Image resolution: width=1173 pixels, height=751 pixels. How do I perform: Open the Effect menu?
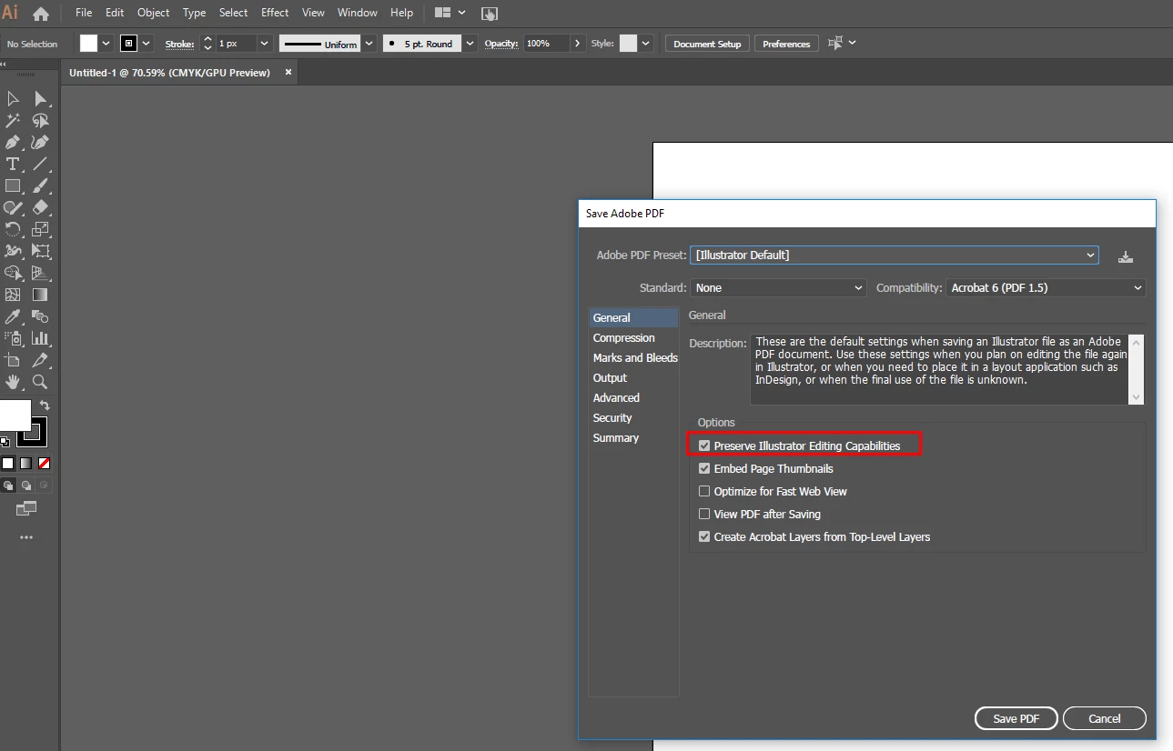[275, 13]
